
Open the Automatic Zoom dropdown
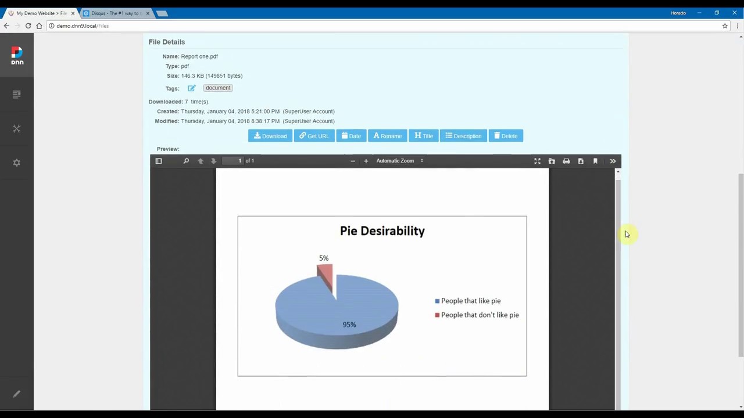pyautogui.click(x=400, y=161)
